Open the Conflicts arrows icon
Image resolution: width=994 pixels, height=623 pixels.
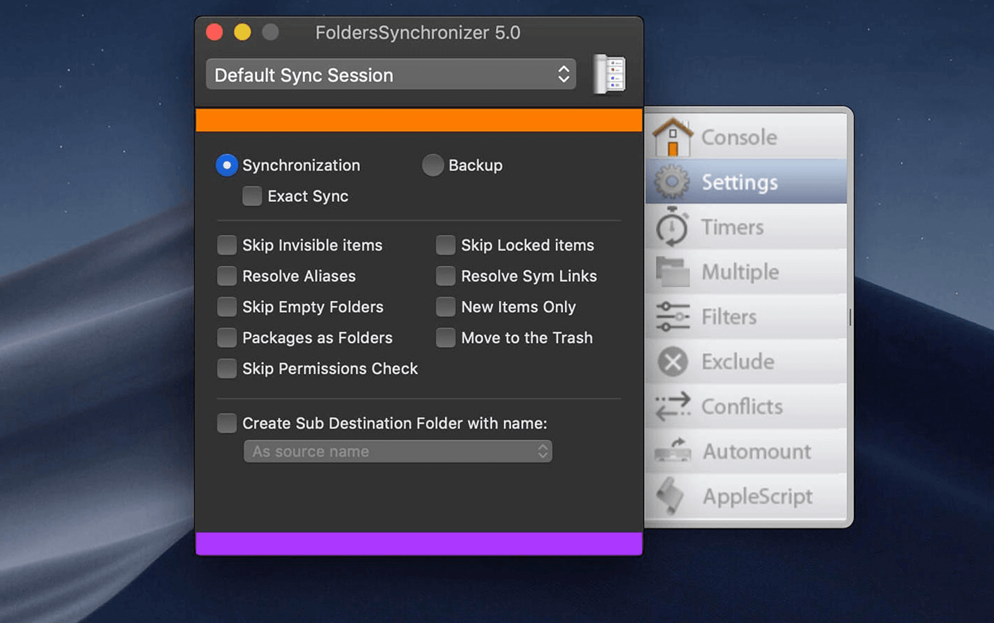point(673,407)
